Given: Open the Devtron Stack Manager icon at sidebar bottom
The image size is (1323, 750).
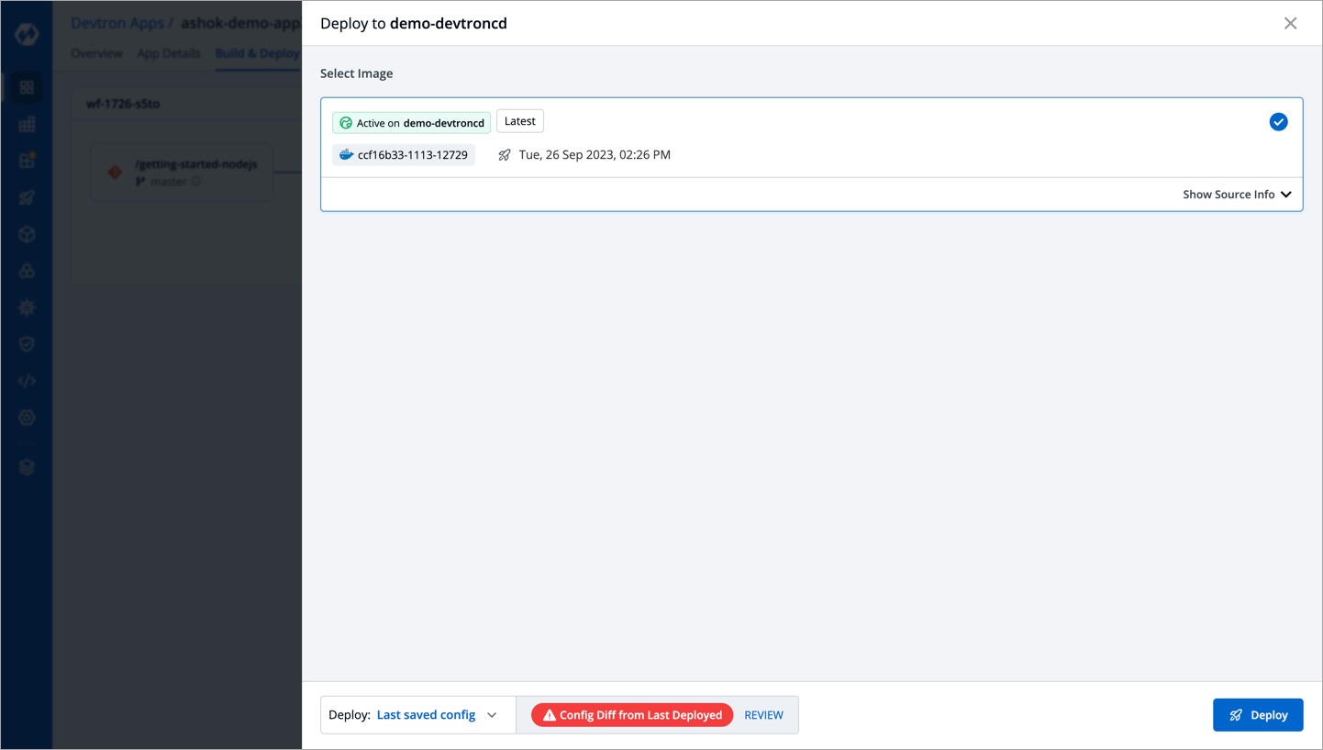Looking at the screenshot, I should pos(27,466).
